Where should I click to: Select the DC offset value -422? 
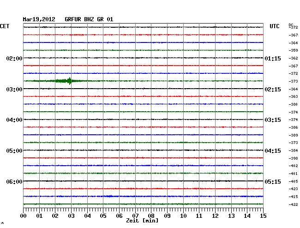click(293, 204)
